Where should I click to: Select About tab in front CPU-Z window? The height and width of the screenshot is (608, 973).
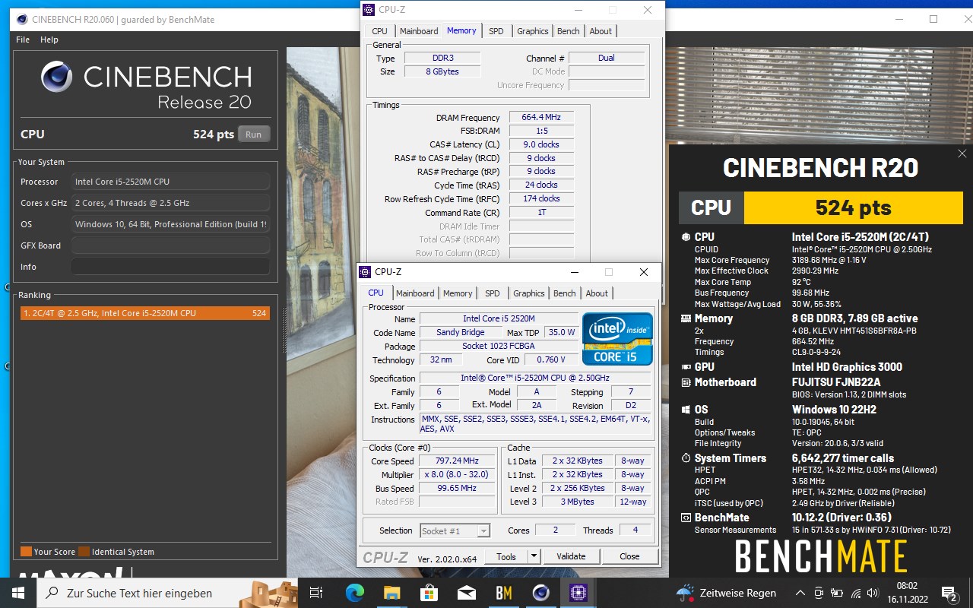(597, 293)
